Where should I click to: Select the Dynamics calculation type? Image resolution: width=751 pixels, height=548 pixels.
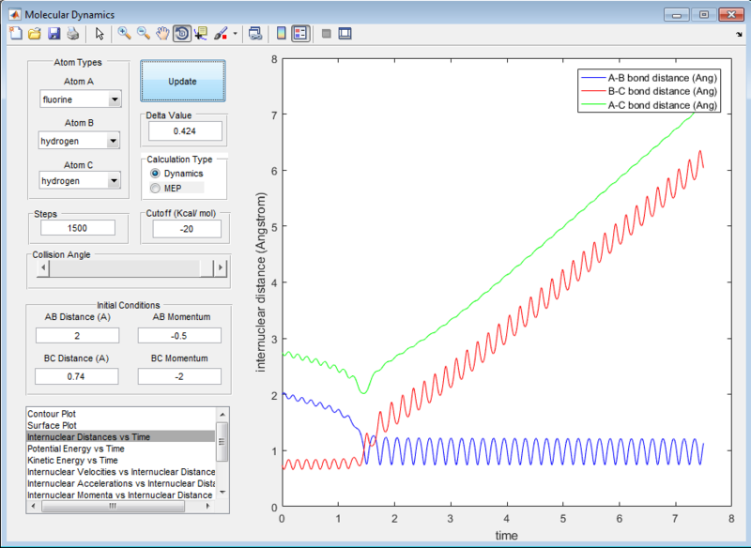point(156,174)
